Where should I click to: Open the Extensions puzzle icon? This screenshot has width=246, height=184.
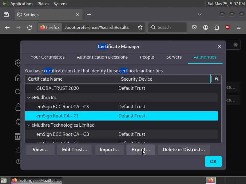[216, 27]
